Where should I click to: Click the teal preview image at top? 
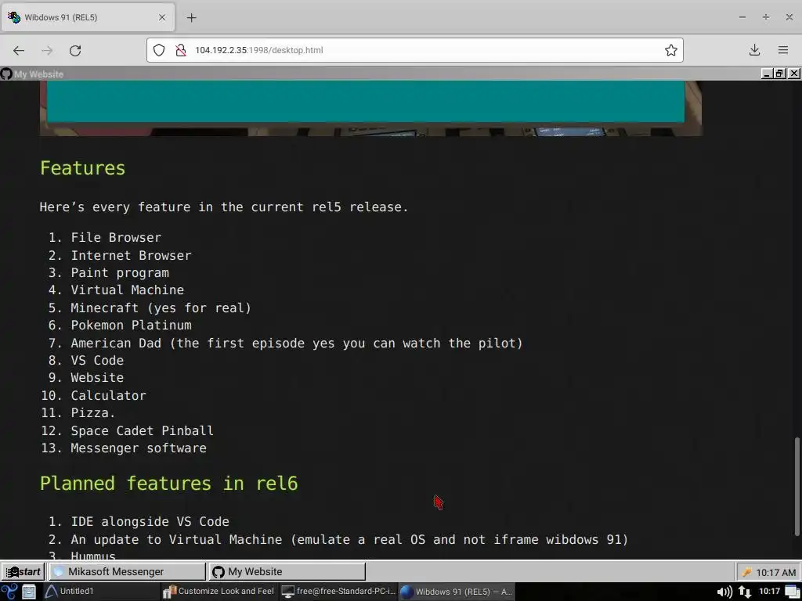(366, 101)
